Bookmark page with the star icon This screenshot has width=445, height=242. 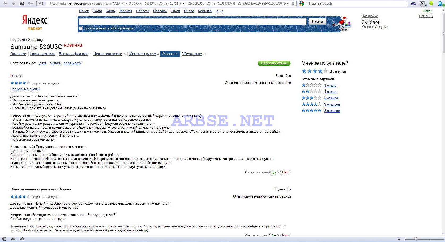tap(293, 3)
